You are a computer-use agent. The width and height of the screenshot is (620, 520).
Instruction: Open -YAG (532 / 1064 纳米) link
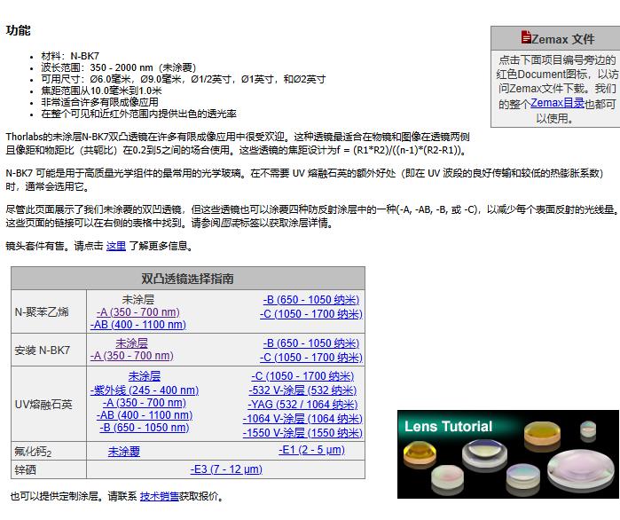(302, 405)
